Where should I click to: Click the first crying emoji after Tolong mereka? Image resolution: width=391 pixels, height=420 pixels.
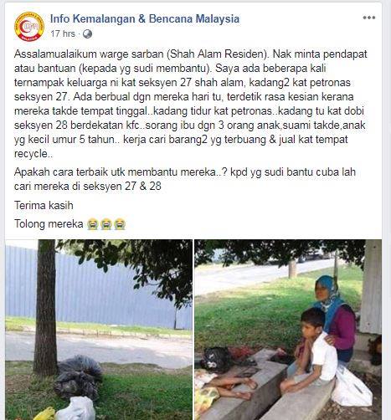[x=92, y=224]
